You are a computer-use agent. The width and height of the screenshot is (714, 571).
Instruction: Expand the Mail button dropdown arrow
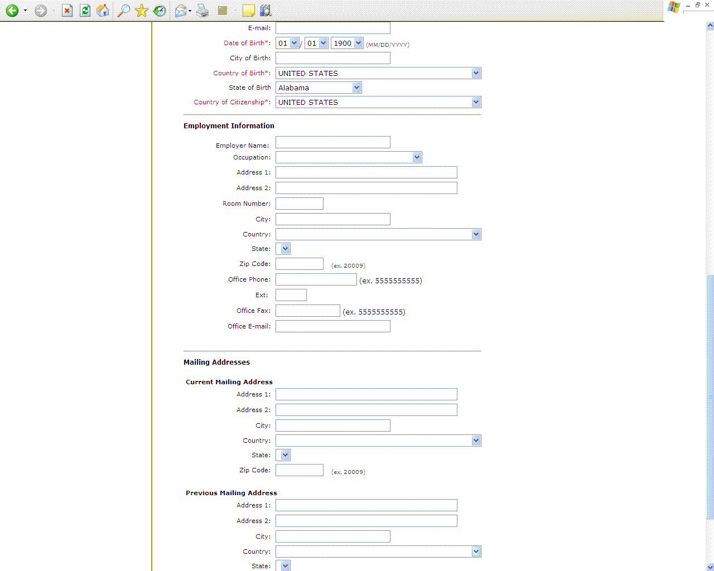190,11
